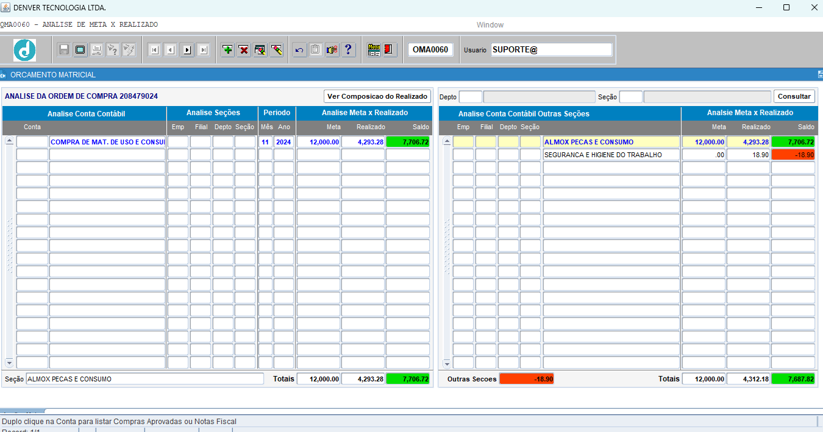The height and width of the screenshot is (432, 823).
Task: Click the Denver 'd' logo icon
Action: pyautogui.click(x=25, y=50)
